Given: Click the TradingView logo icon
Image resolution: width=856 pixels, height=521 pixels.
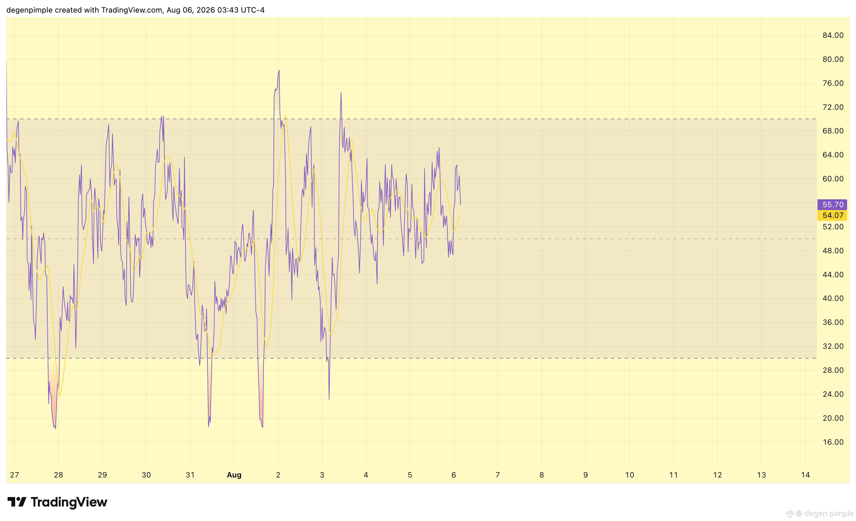Looking at the screenshot, I should click(x=17, y=502).
